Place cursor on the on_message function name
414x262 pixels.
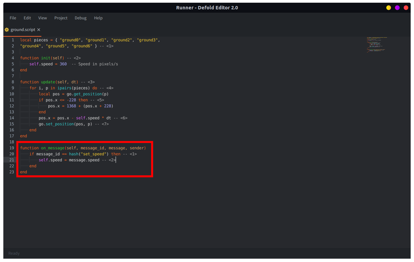click(x=53, y=148)
